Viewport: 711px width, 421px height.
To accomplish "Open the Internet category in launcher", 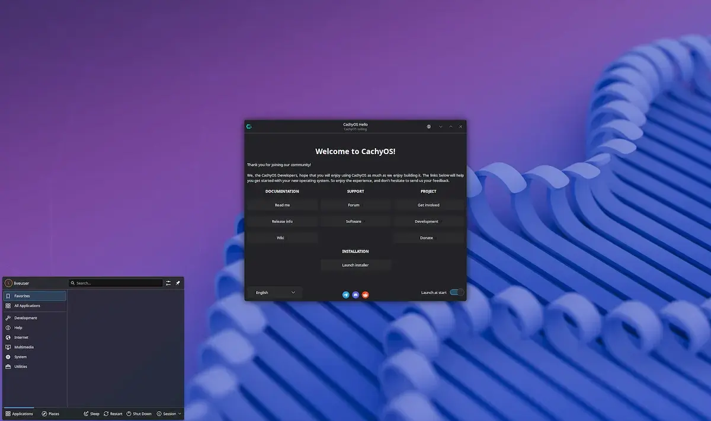I will click(x=35, y=337).
